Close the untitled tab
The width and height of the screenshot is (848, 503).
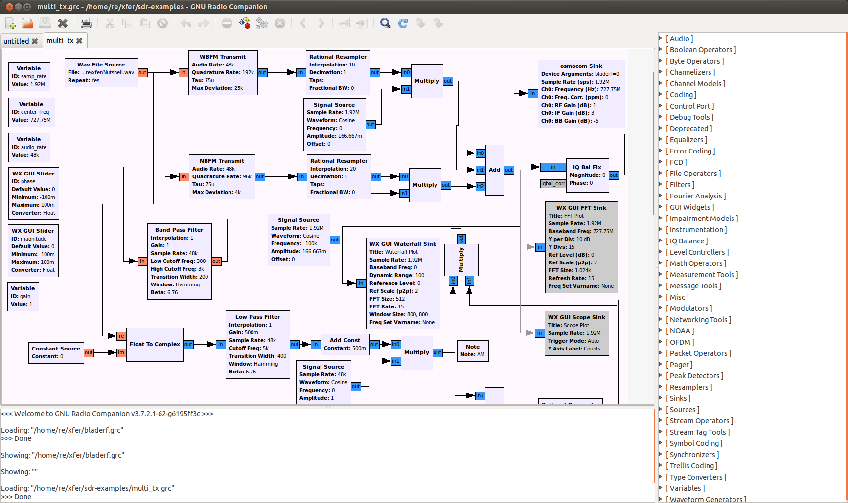(x=35, y=41)
